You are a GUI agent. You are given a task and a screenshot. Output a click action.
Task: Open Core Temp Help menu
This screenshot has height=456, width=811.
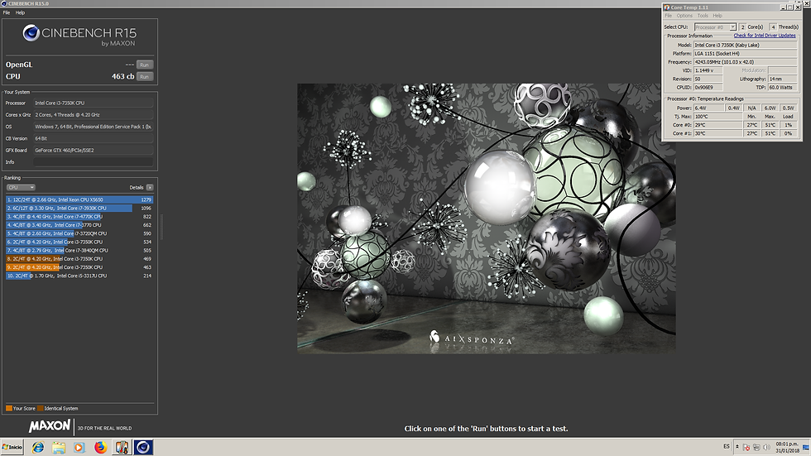[x=717, y=16]
